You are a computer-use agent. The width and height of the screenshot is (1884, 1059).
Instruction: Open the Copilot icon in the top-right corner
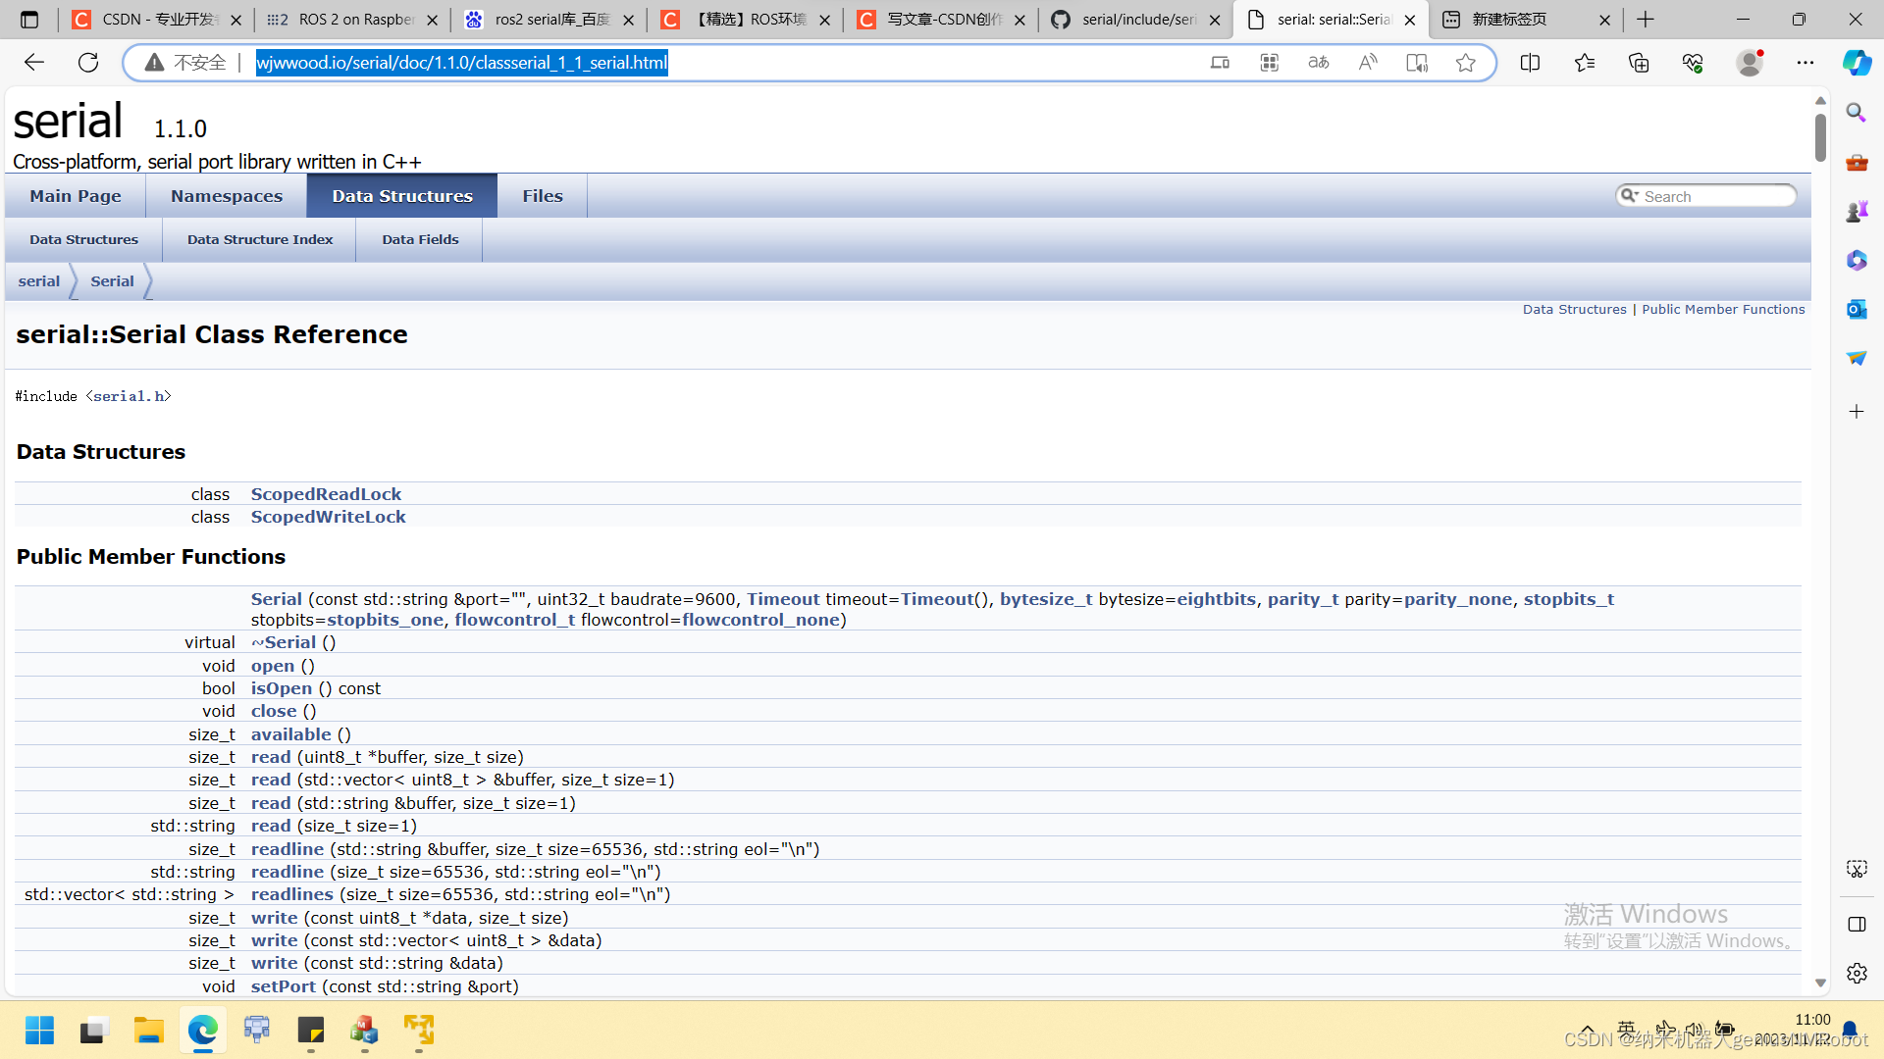pyautogui.click(x=1856, y=63)
